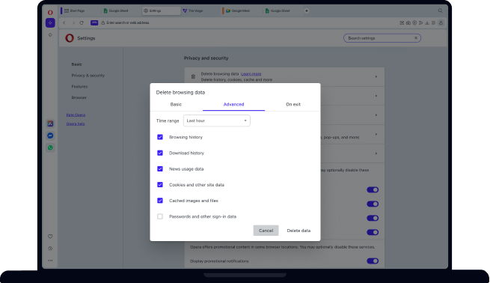Uncheck News usage data checkbox
Viewport: 490px width, 283px height.
160,169
